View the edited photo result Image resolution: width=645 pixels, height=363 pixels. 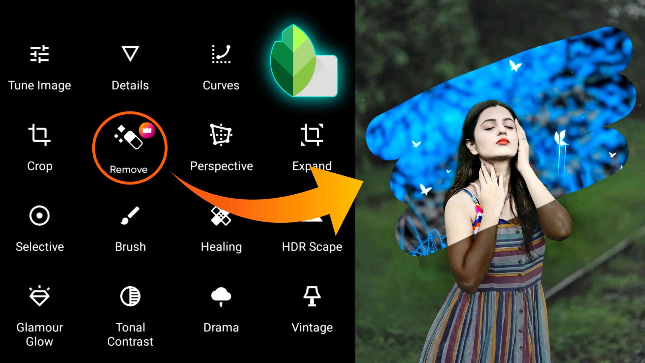tap(500, 182)
